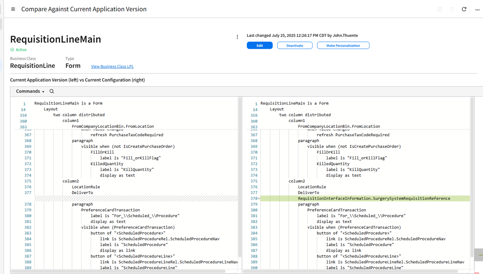
Task: Click the RequisitionLineMain page heading
Action: (55, 39)
